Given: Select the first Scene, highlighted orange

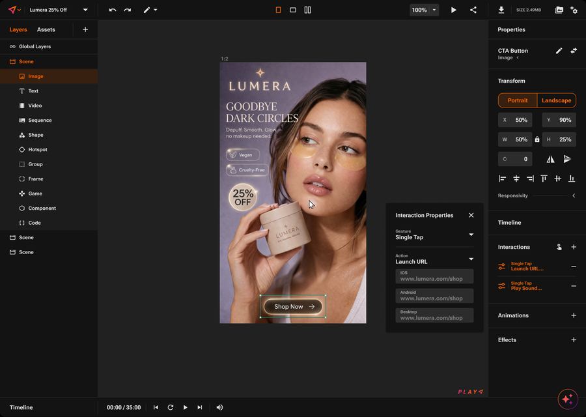Looking at the screenshot, I should point(49,61).
